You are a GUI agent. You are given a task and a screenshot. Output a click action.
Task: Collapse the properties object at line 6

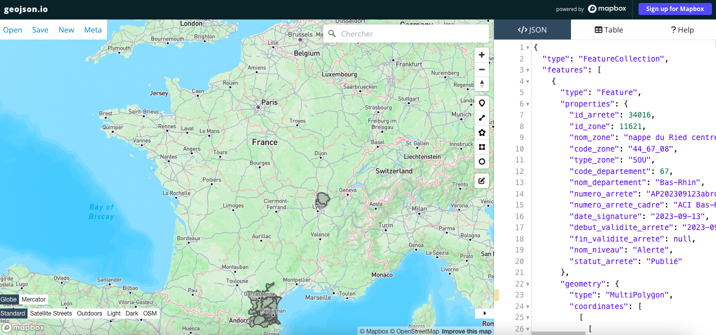coord(528,104)
